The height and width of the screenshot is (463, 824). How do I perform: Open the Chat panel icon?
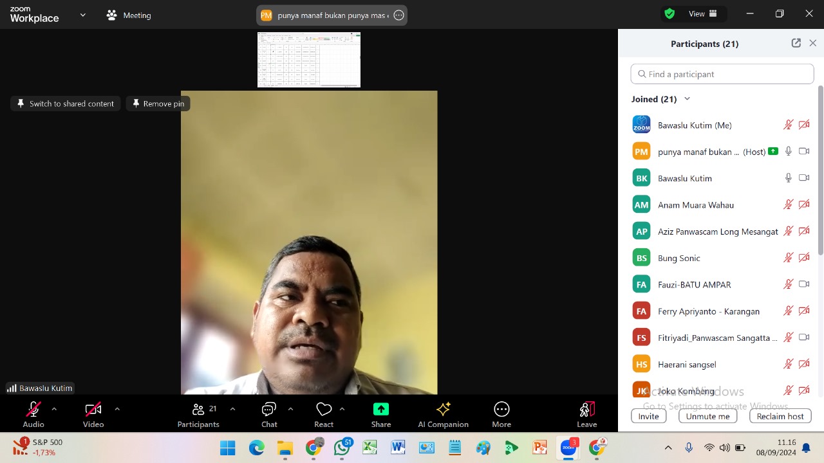tap(269, 410)
